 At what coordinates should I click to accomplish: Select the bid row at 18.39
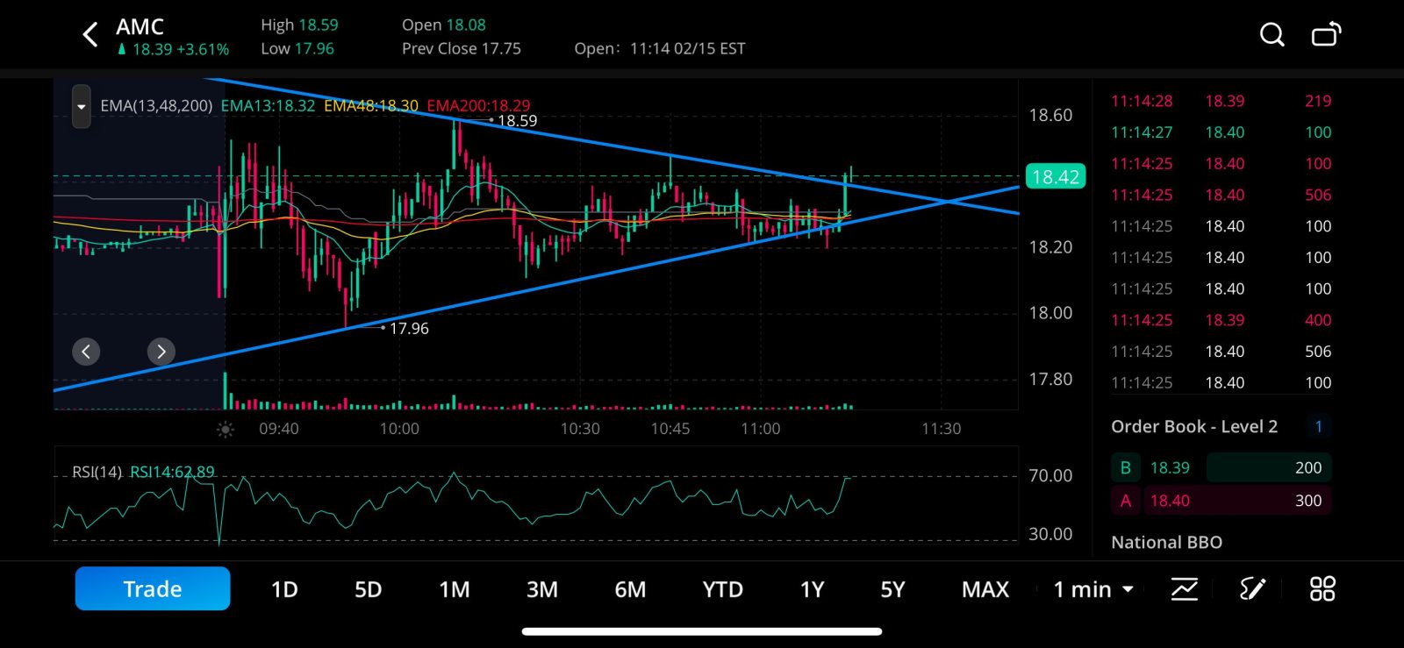(1221, 467)
